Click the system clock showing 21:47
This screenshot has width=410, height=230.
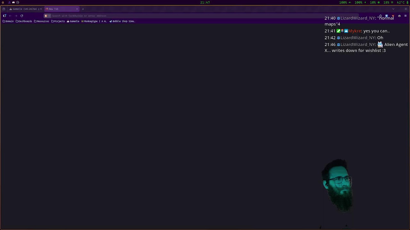point(205,3)
